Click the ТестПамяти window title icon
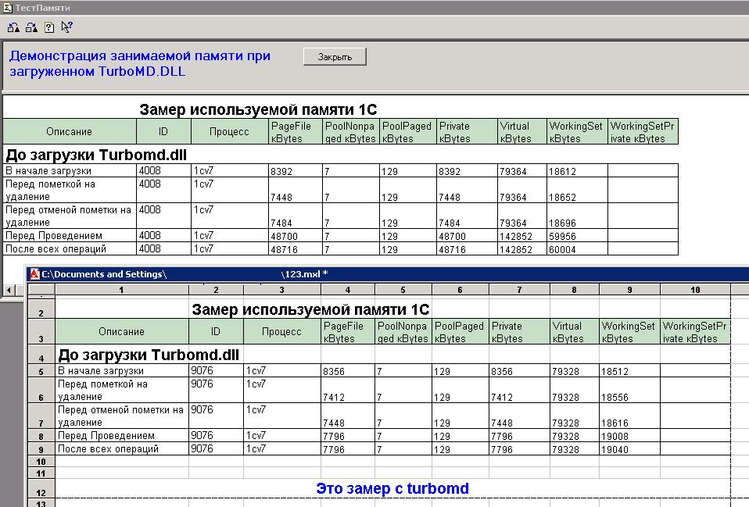Screen dimensions: 749x507 pyautogui.click(x=7, y=8)
